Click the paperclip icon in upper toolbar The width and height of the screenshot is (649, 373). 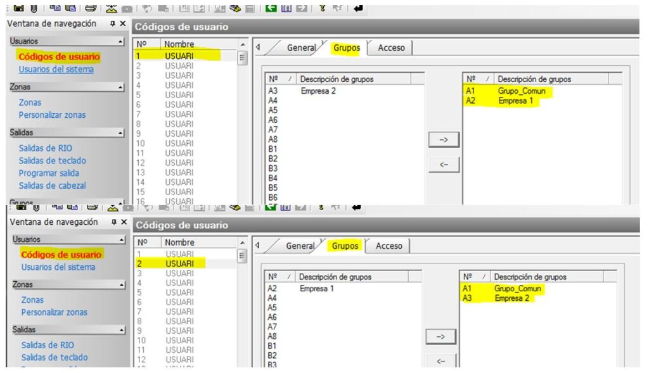tap(34, 8)
